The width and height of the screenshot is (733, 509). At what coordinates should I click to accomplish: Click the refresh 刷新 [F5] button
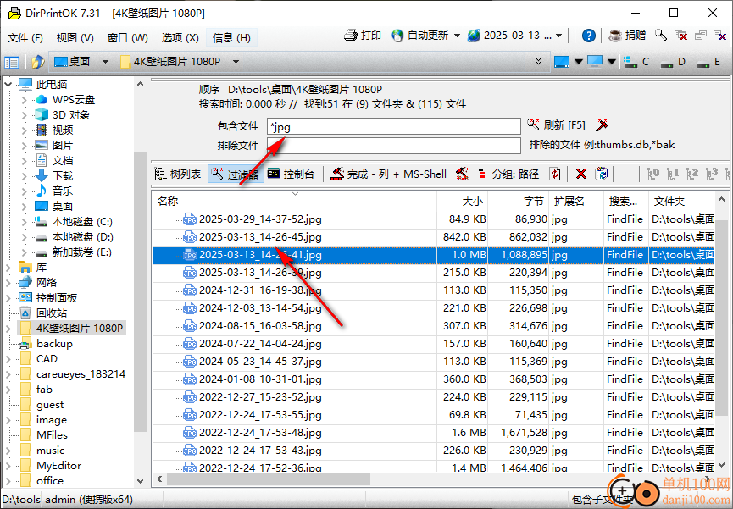click(x=556, y=124)
